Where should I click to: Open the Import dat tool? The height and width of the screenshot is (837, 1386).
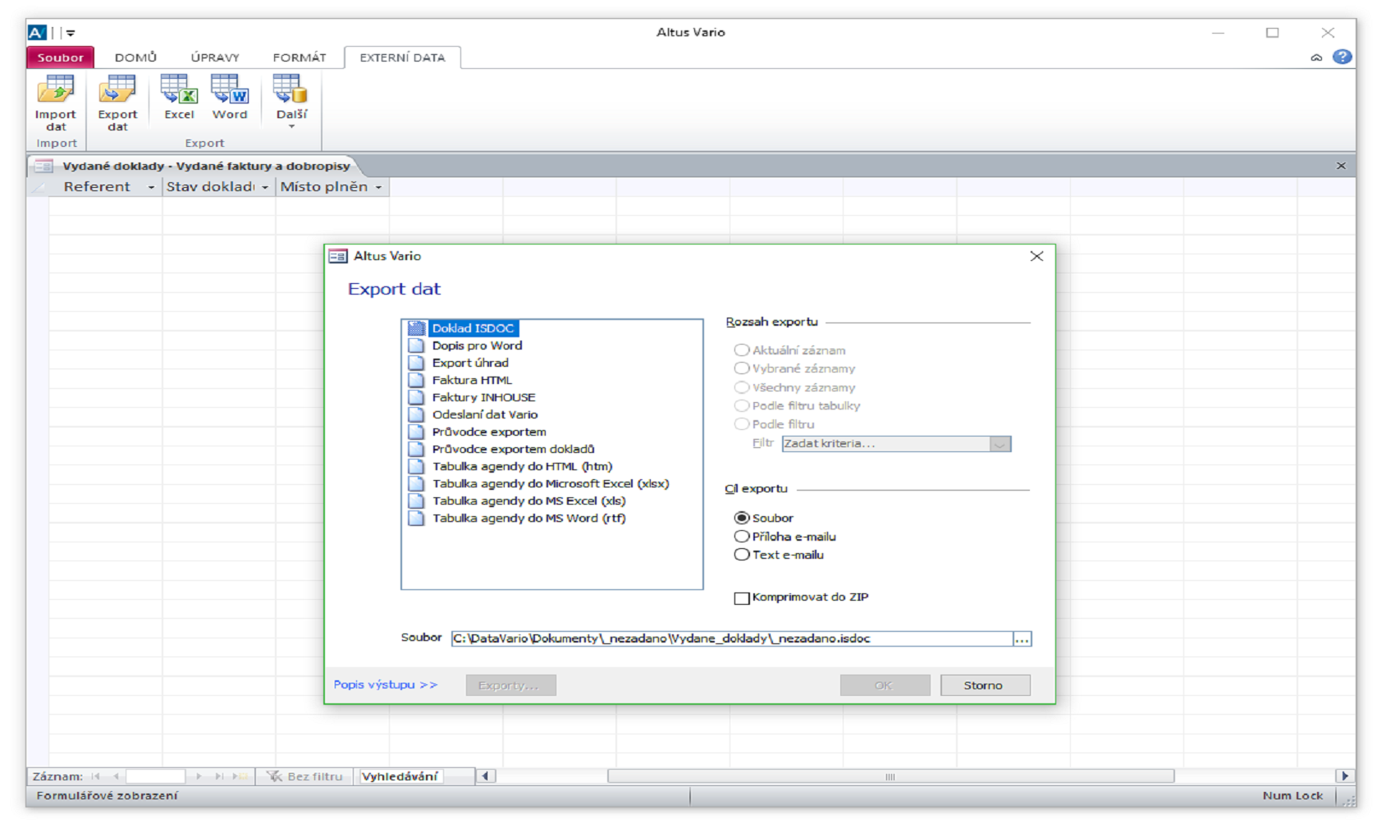click(x=56, y=103)
